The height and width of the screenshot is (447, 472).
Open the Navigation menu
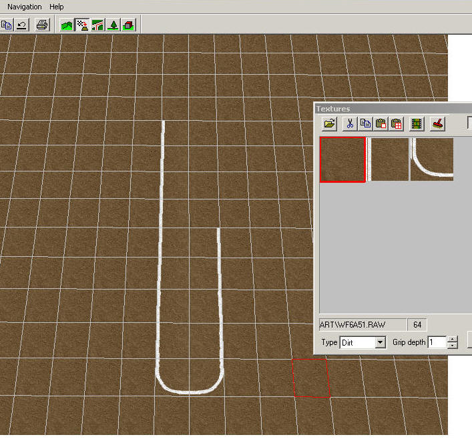click(x=24, y=7)
